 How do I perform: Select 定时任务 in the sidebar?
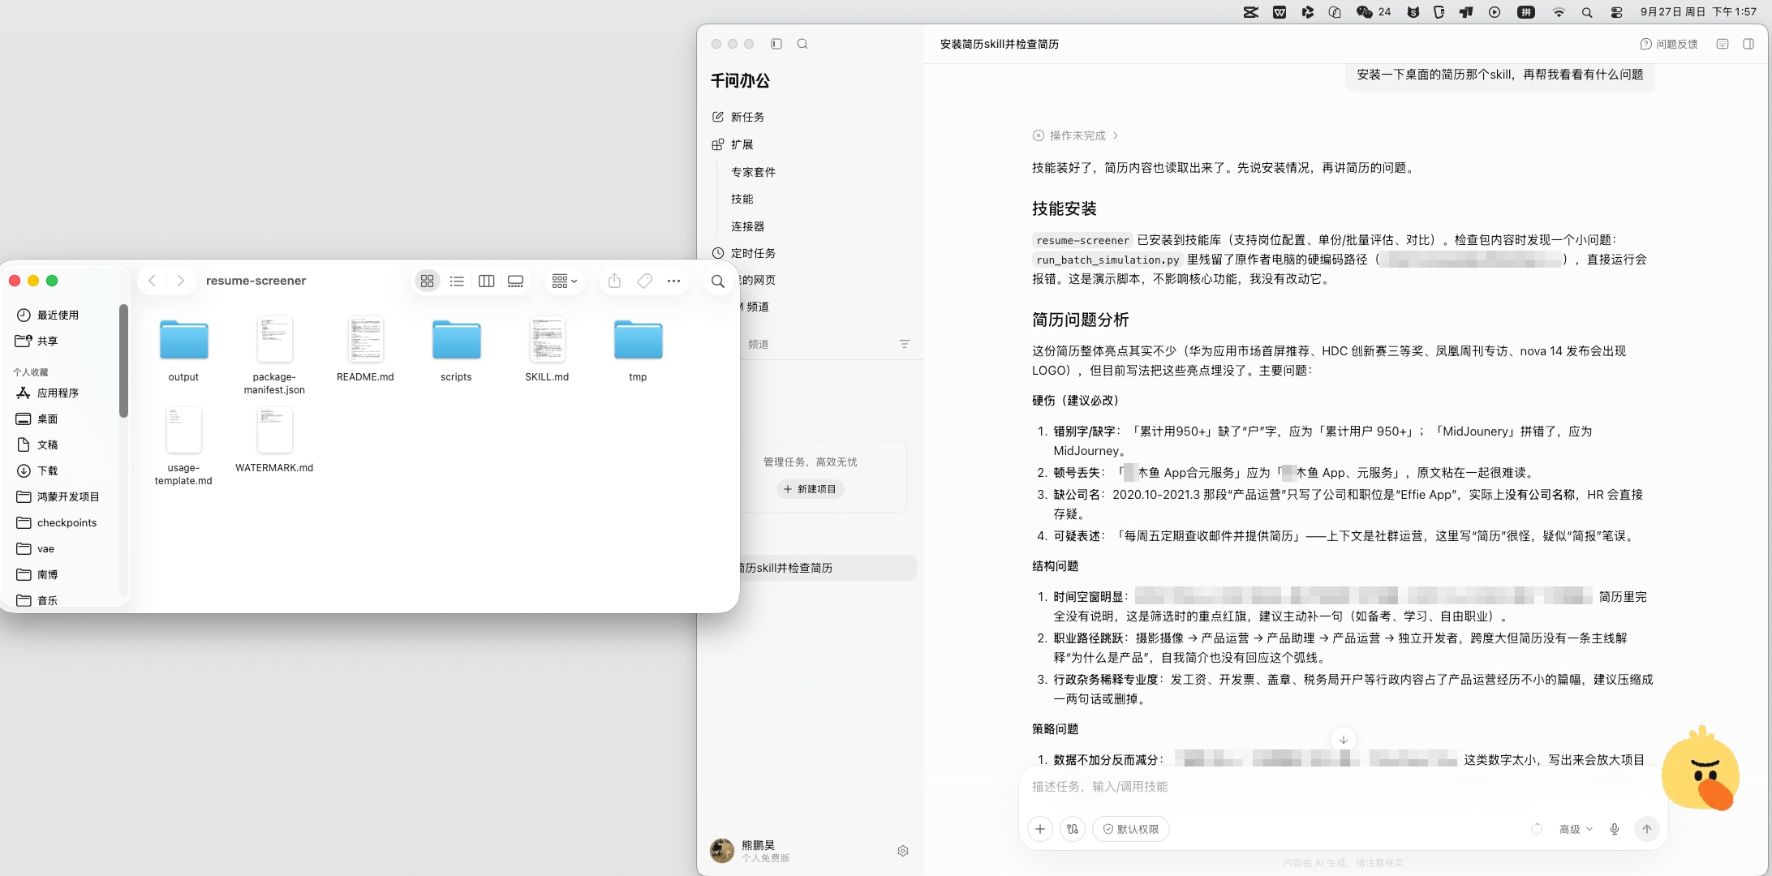click(744, 253)
